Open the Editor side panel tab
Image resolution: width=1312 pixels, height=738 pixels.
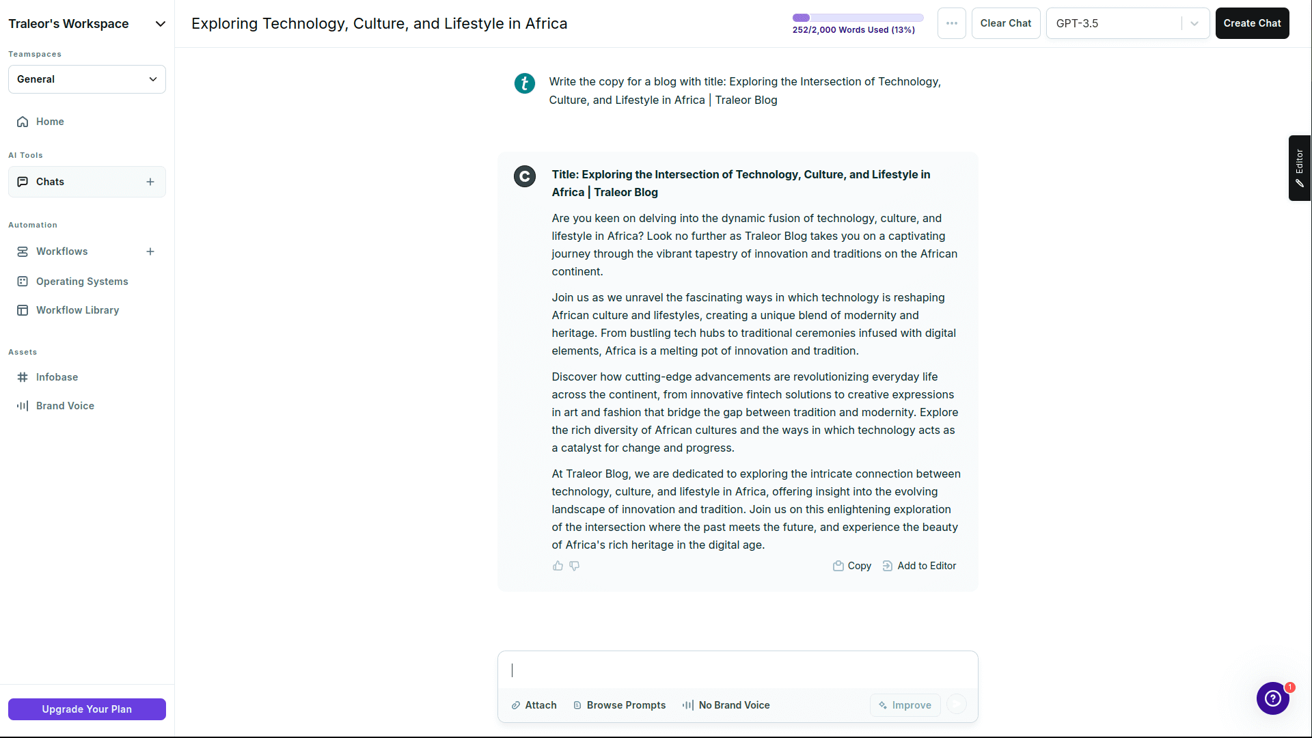coord(1299,167)
